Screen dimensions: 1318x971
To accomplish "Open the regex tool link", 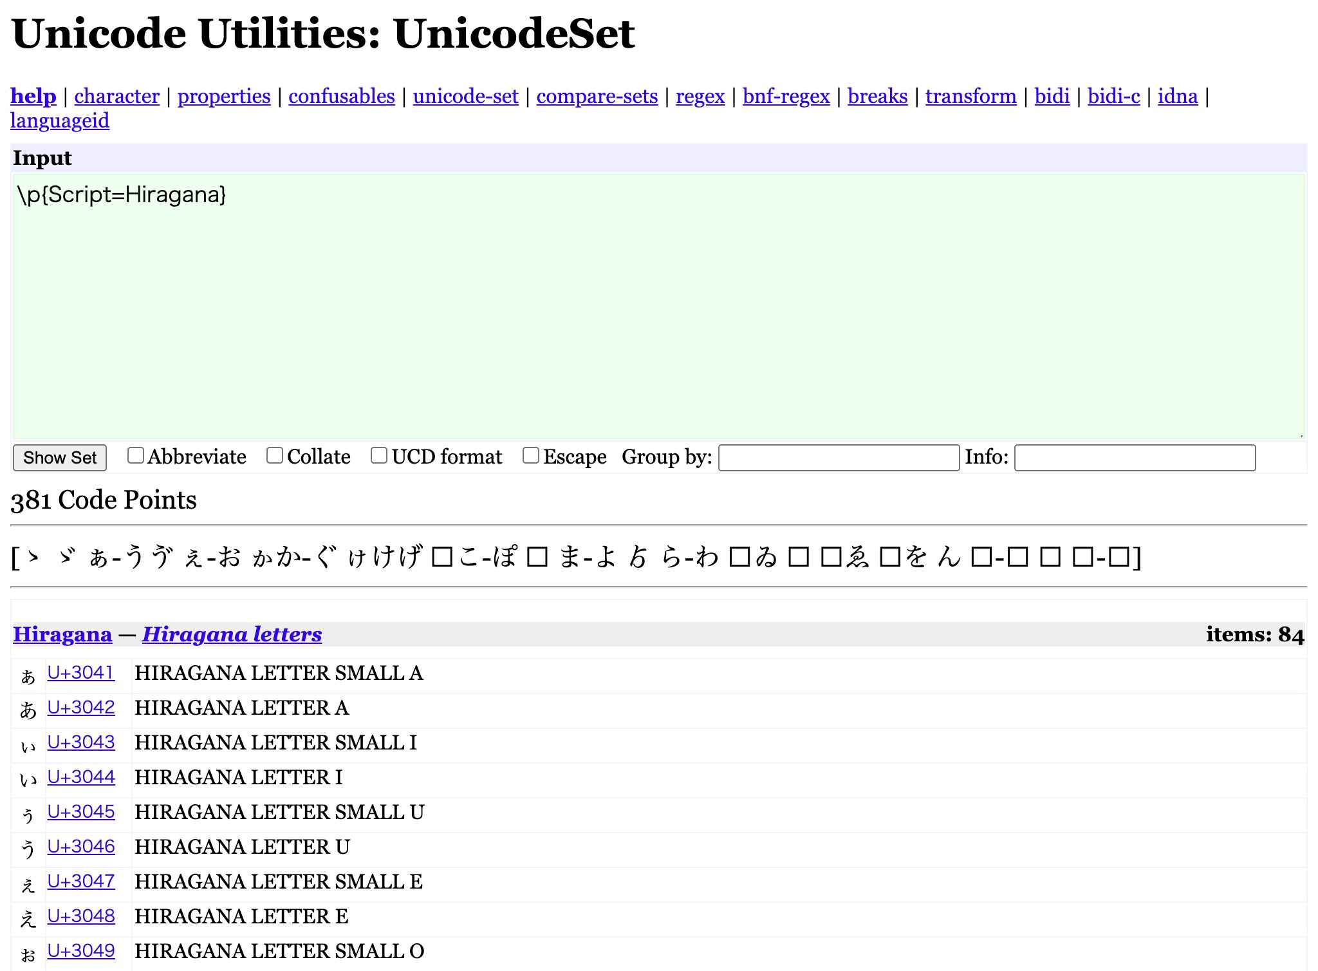I will 700,96.
